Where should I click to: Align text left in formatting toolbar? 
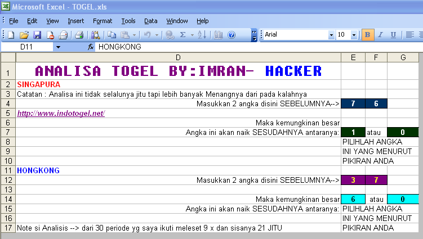coord(410,35)
